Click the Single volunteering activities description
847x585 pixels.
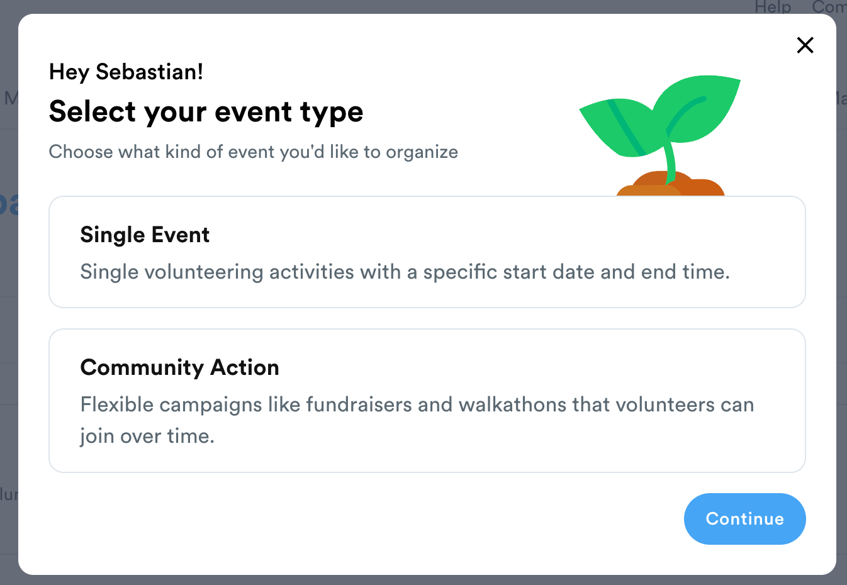(405, 272)
